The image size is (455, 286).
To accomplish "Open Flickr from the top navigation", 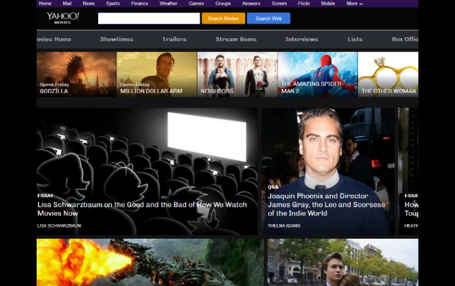I will [x=303, y=4].
